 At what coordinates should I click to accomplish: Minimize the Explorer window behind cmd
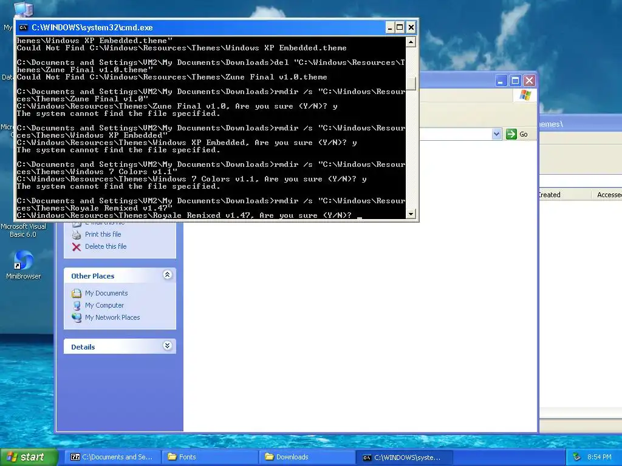[501, 81]
